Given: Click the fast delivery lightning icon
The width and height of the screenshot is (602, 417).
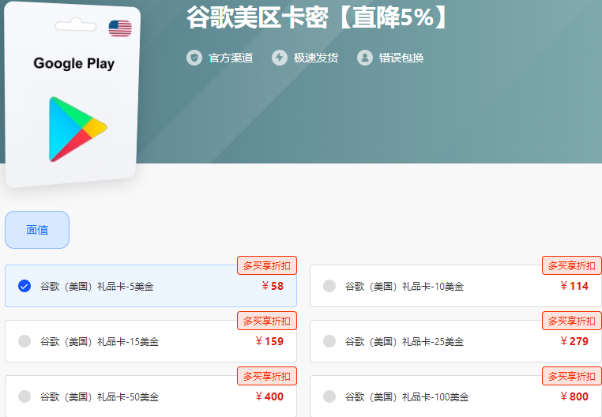Looking at the screenshot, I should click(x=280, y=58).
